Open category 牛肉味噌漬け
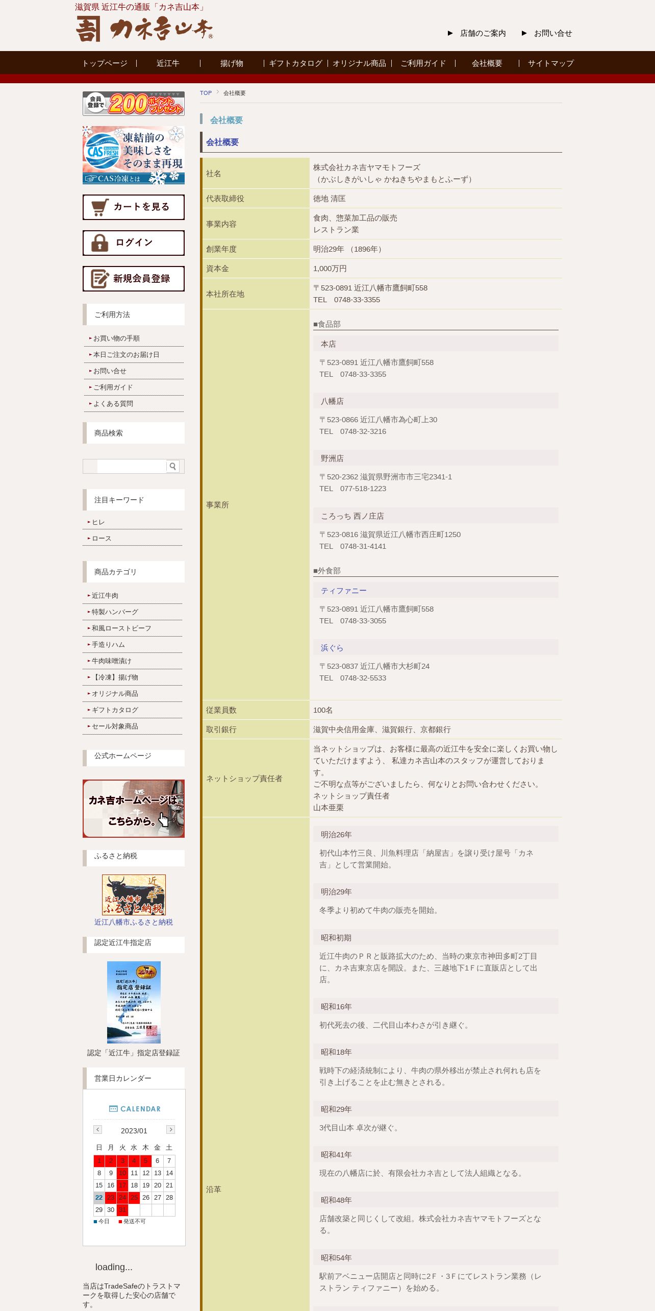 pyautogui.click(x=111, y=661)
